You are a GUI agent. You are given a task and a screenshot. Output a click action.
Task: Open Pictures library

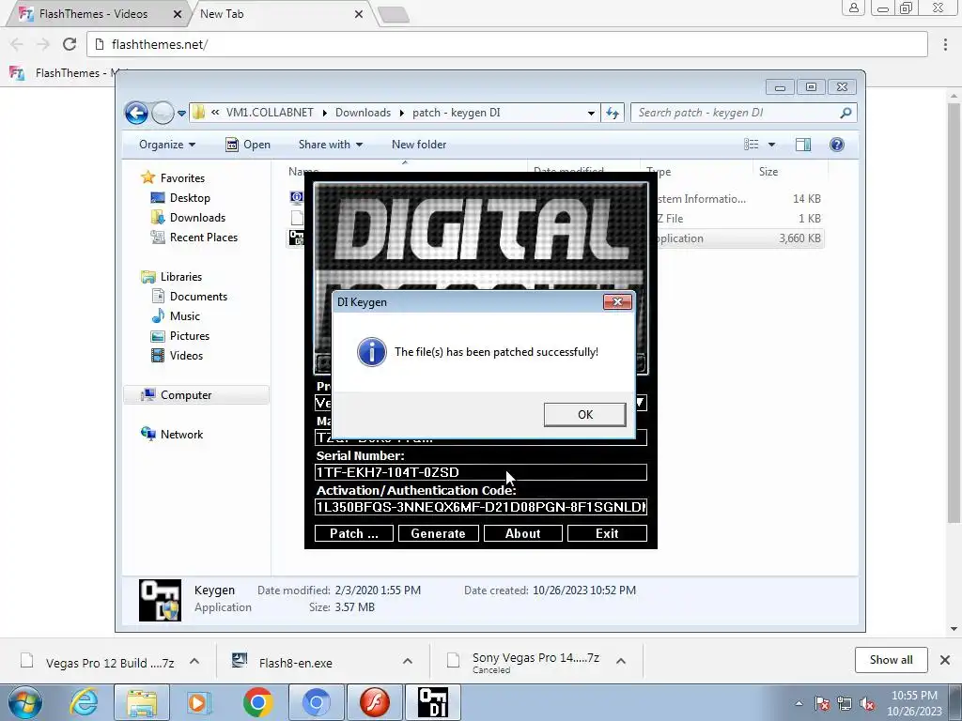189,336
